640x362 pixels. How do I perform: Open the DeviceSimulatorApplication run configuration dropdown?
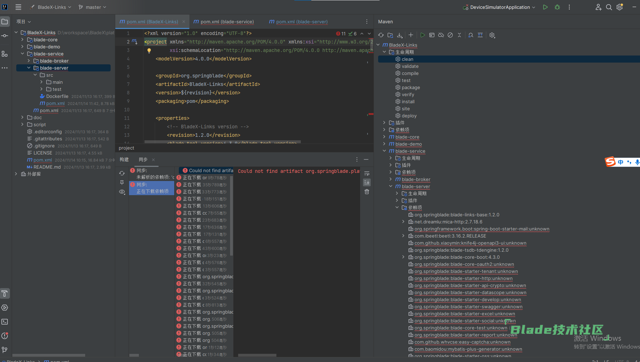[499, 7]
